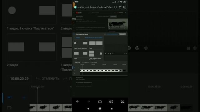Viewport: 200px width, 112px height.
Task: Click the video preview thumbnail of the animal
Action: point(118,24)
